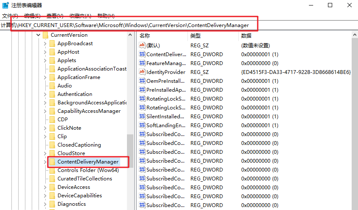
Task: Select the PreInstalledAp... DWORD value icon
Action: 142,90
